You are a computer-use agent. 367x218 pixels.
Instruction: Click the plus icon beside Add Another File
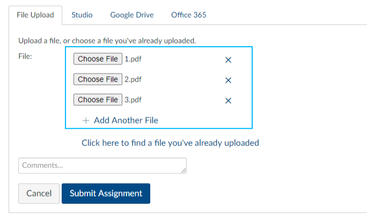coord(86,121)
